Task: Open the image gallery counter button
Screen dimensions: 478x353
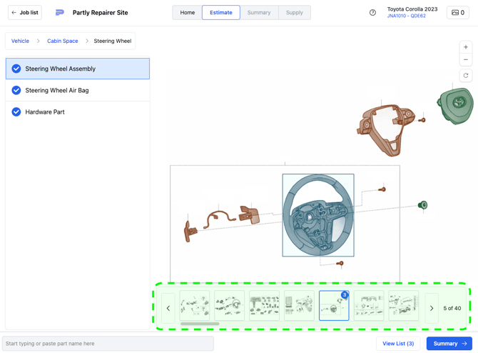Action: [x=458, y=13]
